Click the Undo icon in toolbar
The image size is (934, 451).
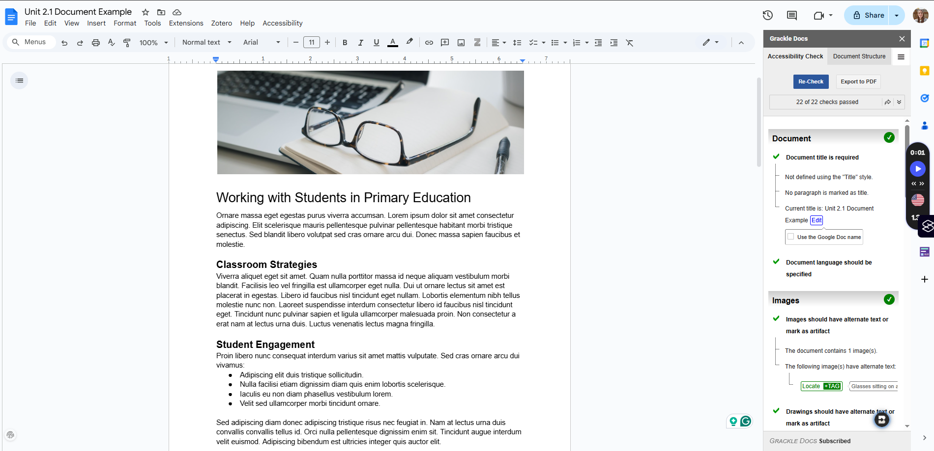(x=64, y=43)
